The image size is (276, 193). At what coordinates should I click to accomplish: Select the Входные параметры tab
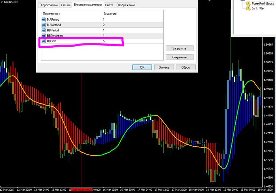tap(88, 4)
